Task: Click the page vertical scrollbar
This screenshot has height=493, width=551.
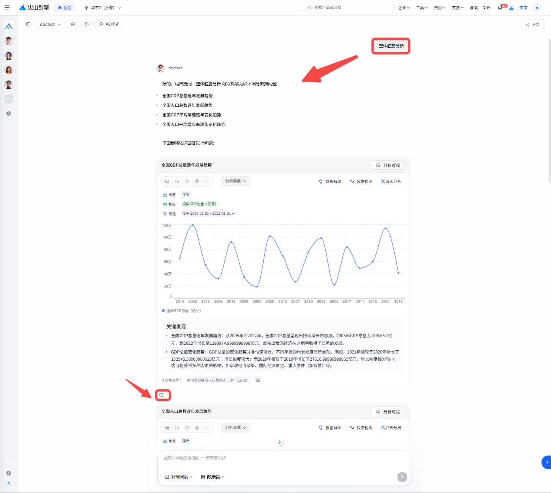Action: point(549,111)
